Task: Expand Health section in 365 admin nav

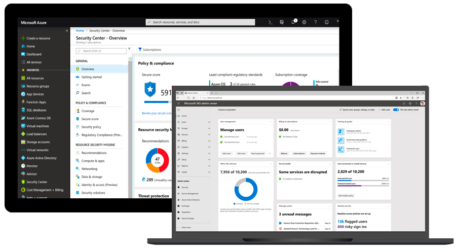Action: [209, 172]
